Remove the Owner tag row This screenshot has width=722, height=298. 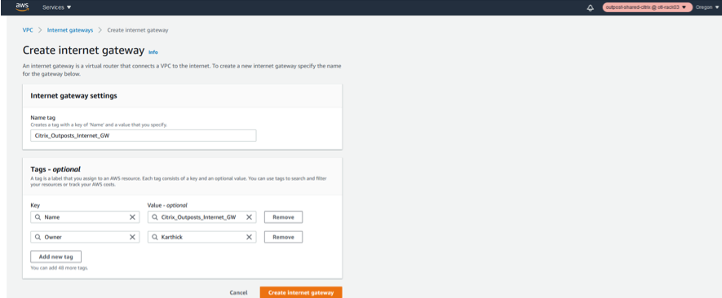(x=283, y=237)
